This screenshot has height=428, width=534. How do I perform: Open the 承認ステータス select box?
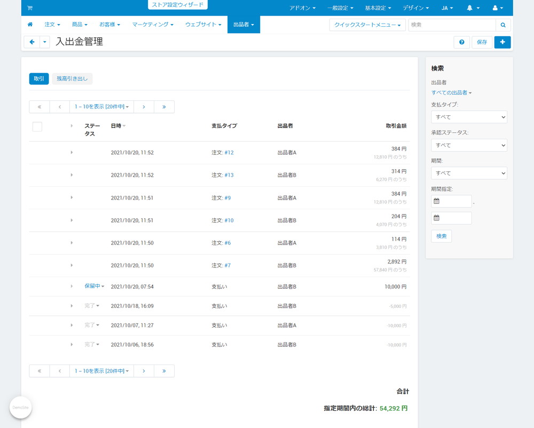469,145
